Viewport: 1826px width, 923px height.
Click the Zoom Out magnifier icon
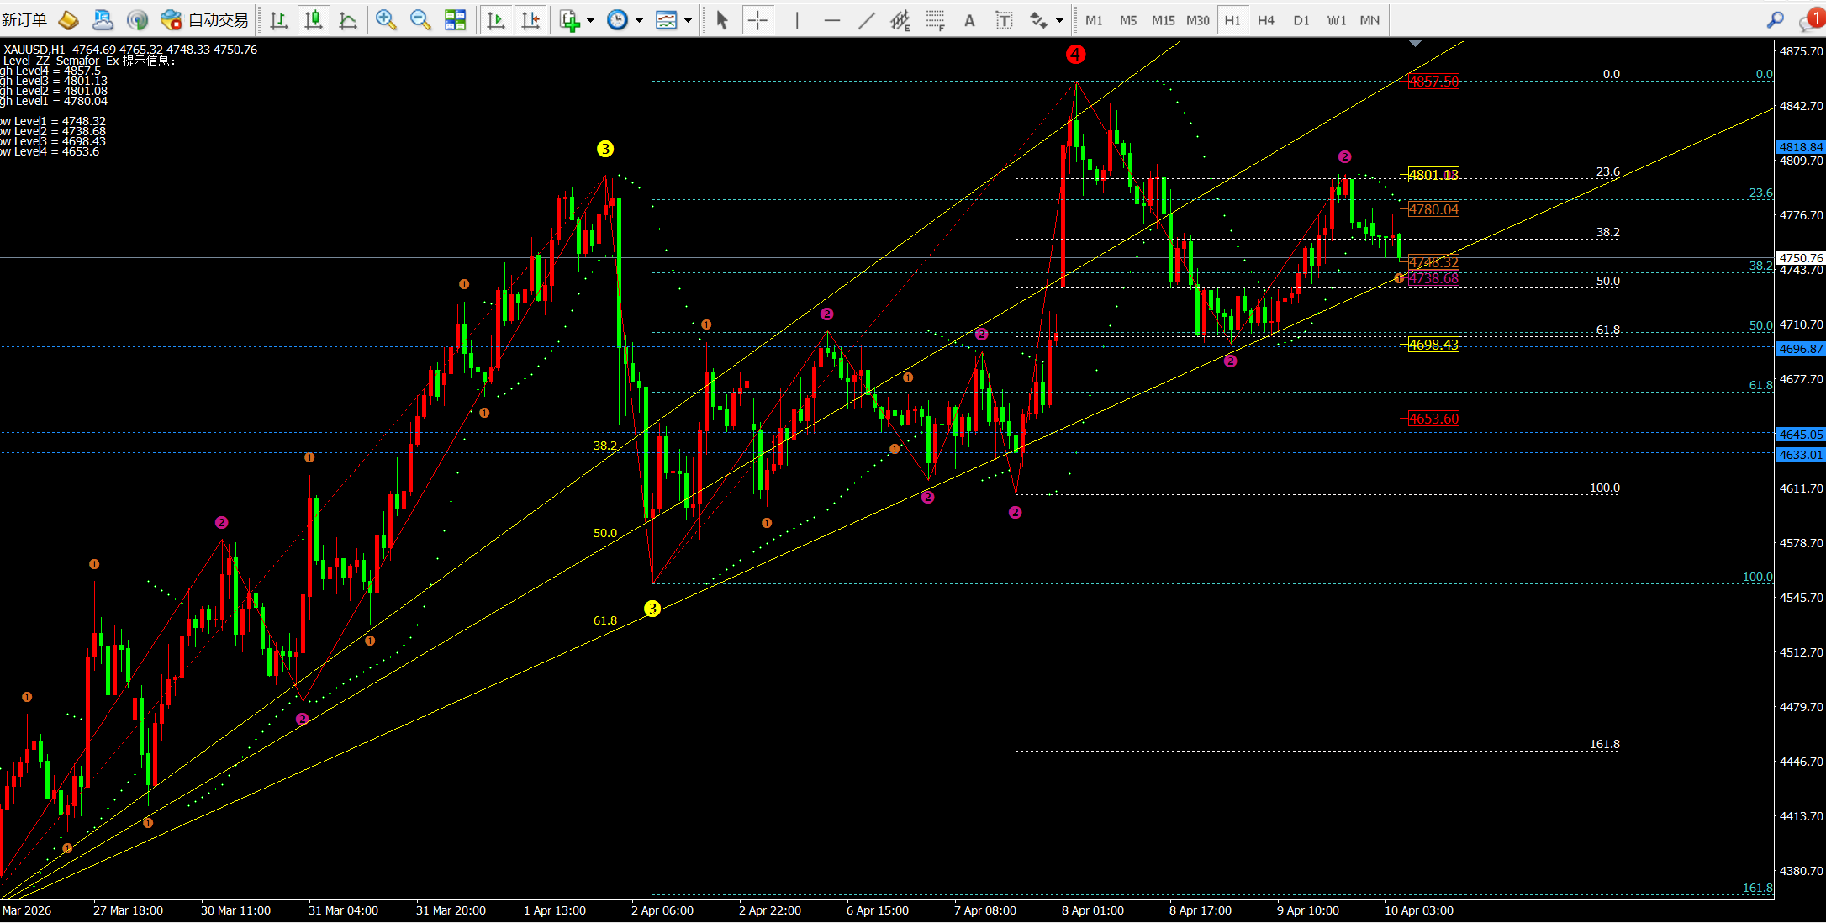pyautogui.click(x=420, y=20)
